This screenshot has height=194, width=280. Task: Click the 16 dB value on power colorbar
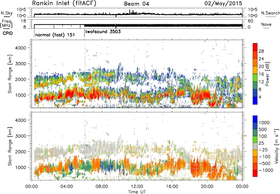coord(261,74)
